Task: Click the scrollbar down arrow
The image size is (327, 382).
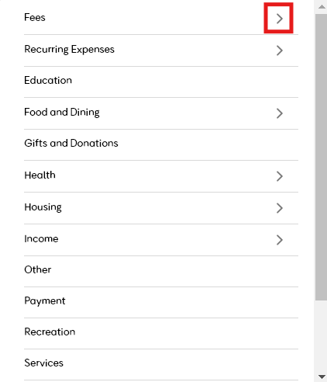Action: point(322,377)
